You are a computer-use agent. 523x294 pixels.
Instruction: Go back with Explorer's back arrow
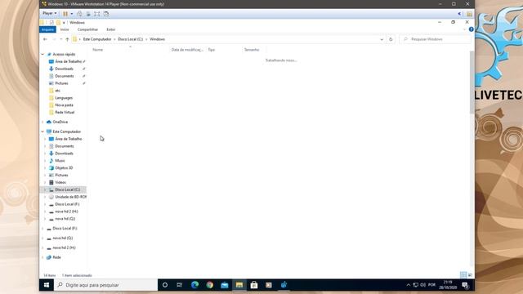[46, 39]
